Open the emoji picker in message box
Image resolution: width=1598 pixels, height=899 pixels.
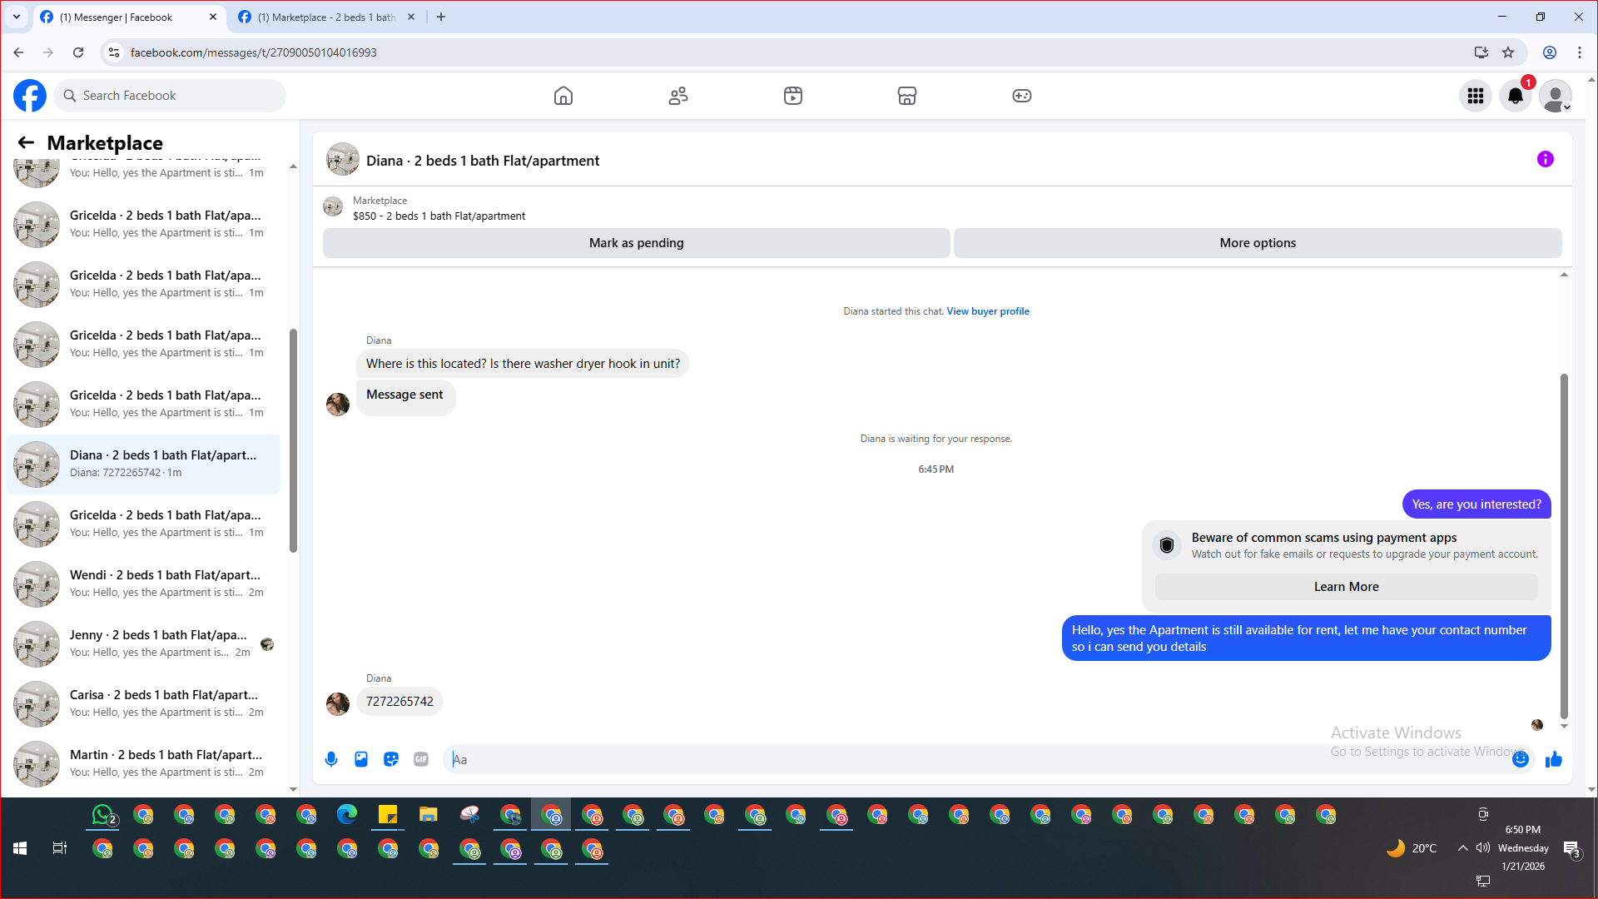(1521, 759)
